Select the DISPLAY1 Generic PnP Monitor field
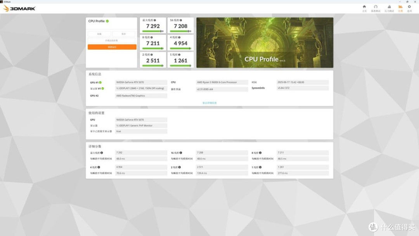 point(141,126)
